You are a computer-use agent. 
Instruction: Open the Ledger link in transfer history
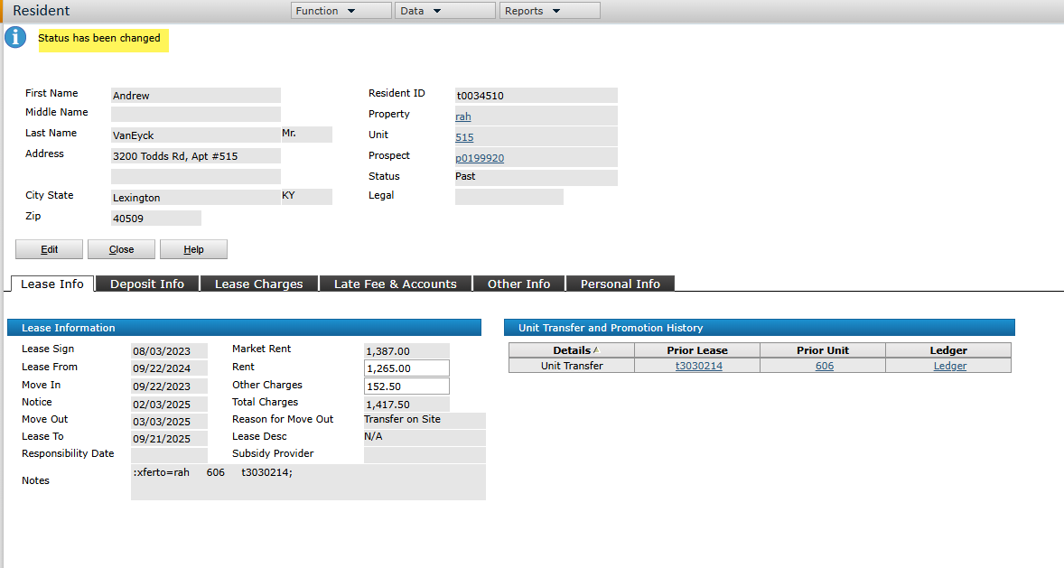tap(949, 366)
